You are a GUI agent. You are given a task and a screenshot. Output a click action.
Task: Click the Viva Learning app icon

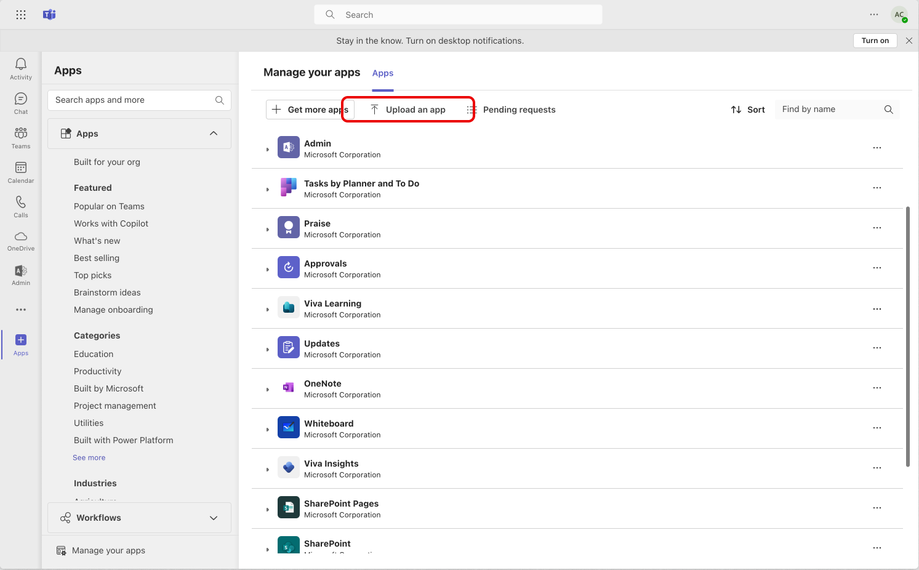tap(289, 307)
